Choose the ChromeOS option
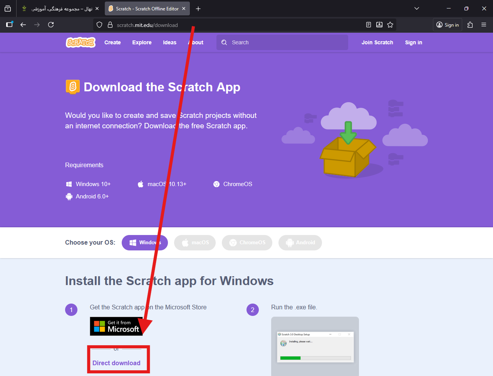The width and height of the screenshot is (493, 376). click(x=247, y=243)
